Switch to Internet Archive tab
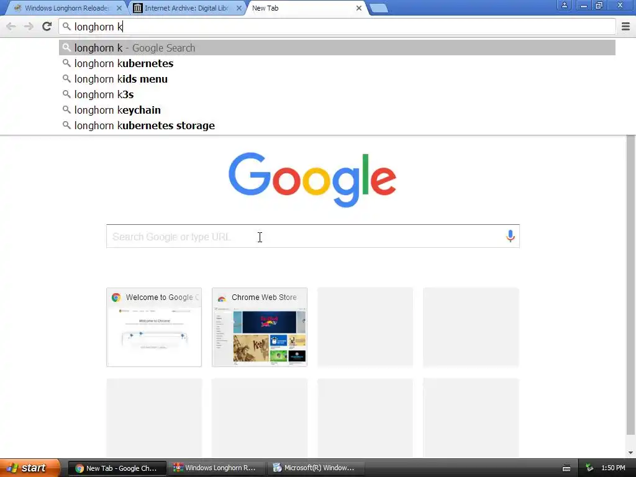 pos(186,8)
